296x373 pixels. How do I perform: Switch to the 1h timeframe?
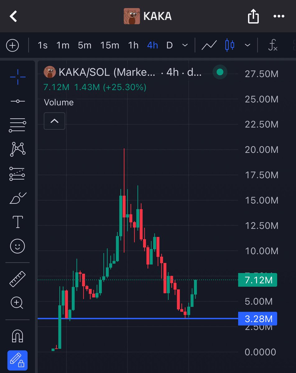[133, 45]
